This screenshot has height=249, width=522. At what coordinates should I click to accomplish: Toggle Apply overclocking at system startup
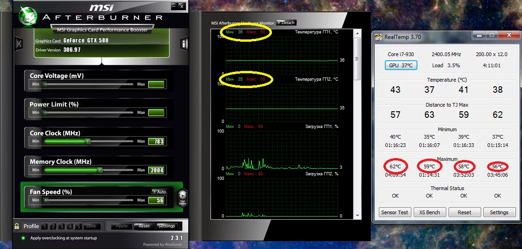click(x=23, y=238)
